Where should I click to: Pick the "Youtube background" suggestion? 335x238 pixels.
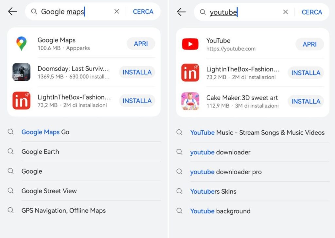click(220, 211)
